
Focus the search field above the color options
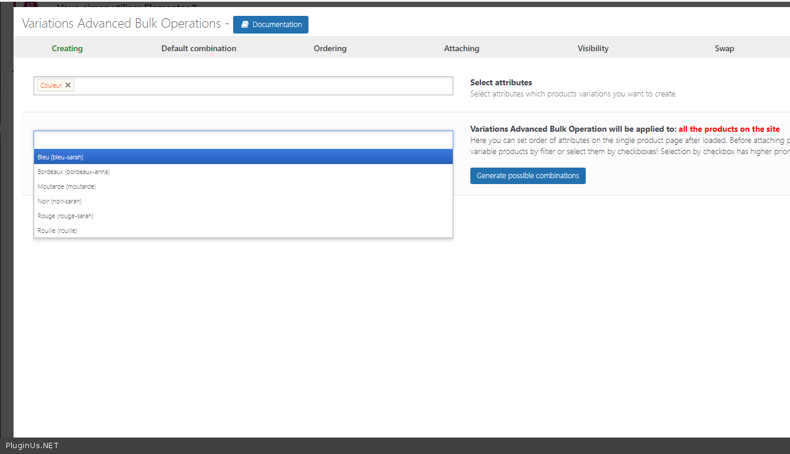click(243, 140)
